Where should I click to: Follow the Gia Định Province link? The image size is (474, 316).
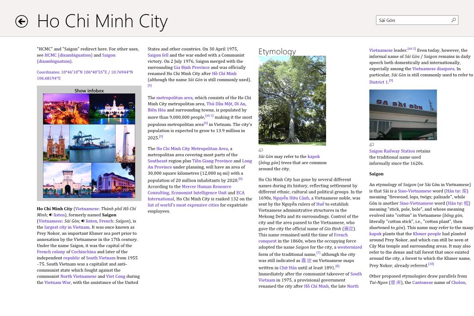[191, 68]
